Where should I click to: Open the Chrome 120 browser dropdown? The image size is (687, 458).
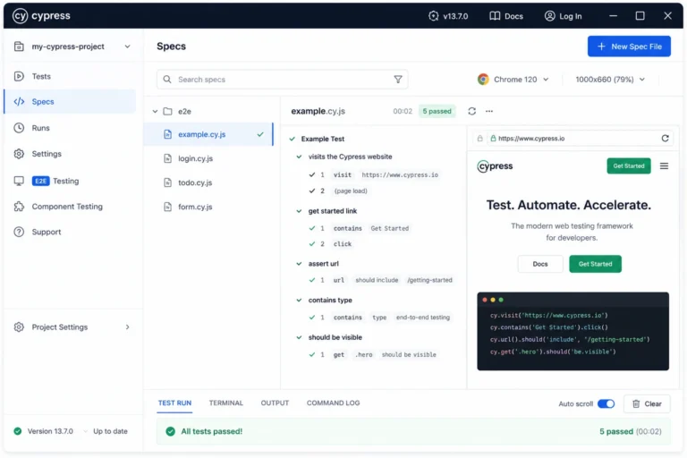[513, 80]
